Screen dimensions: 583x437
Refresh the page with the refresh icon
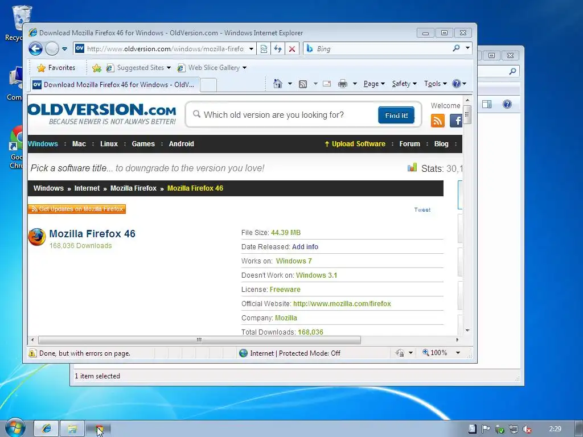click(278, 49)
